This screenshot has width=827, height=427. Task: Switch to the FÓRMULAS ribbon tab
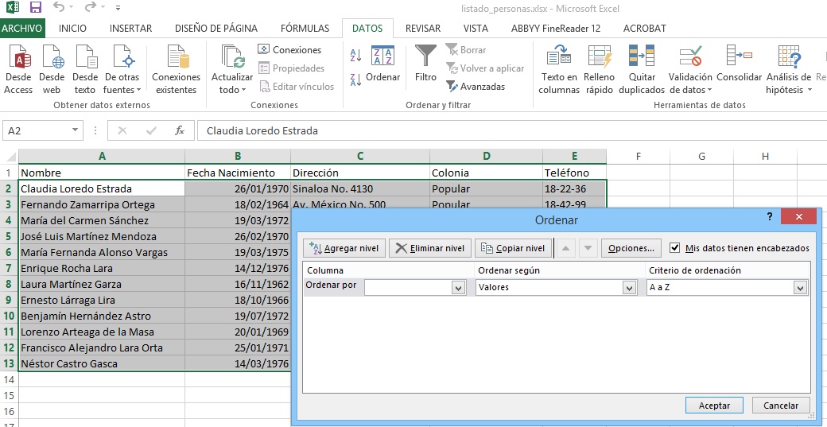305,29
